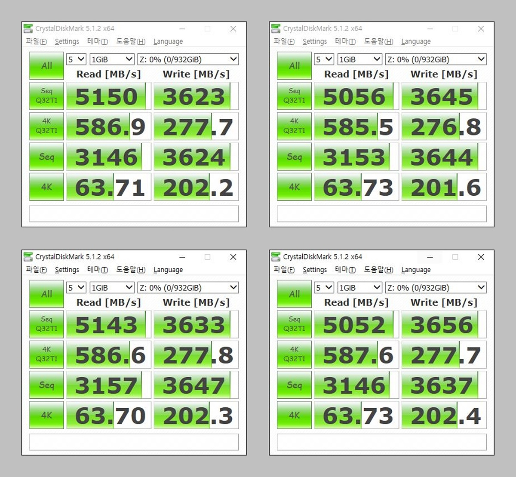
Task: Click All button in window showing 5143 read
Action: coord(46,294)
